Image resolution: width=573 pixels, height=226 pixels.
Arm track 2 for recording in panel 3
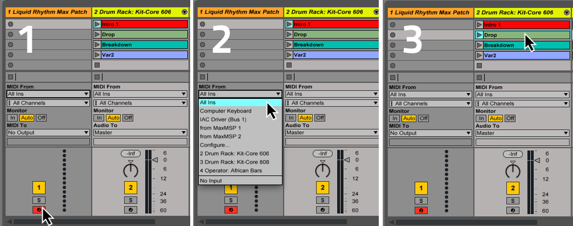[x=513, y=210]
